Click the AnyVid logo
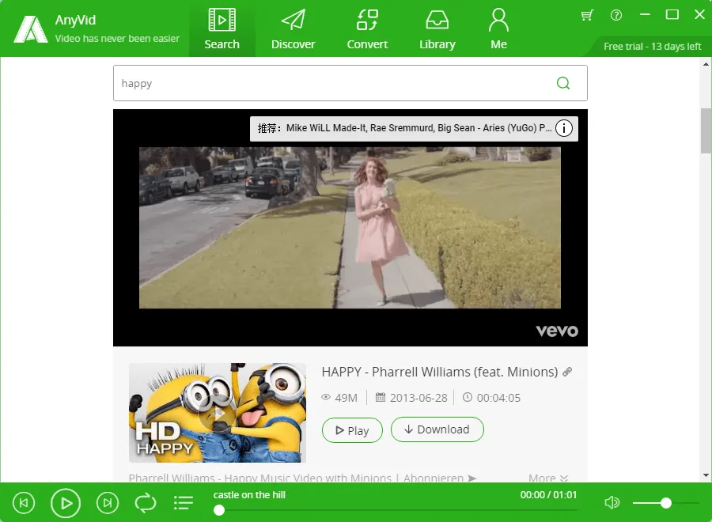This screenshot has width=712, height=522. tap(31, 29)
